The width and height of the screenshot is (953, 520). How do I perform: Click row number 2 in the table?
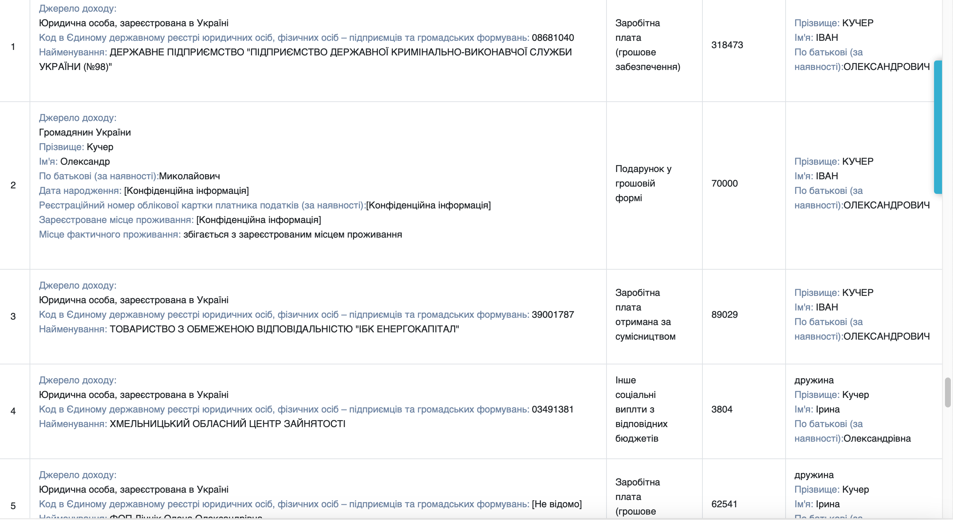click(13, 185)
